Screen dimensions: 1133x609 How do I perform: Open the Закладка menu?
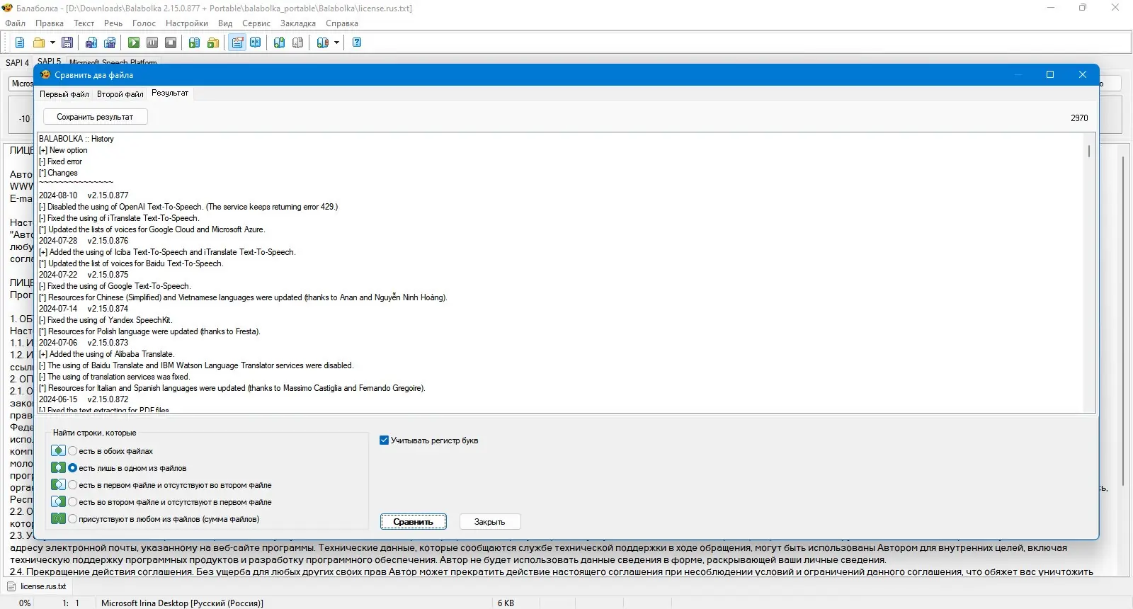click(x=298, y=23)
